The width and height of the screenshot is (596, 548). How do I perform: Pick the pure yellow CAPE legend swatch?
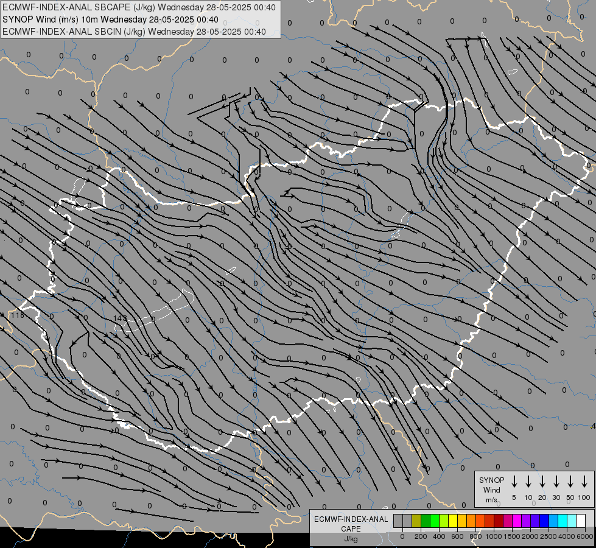click(453, 521)
